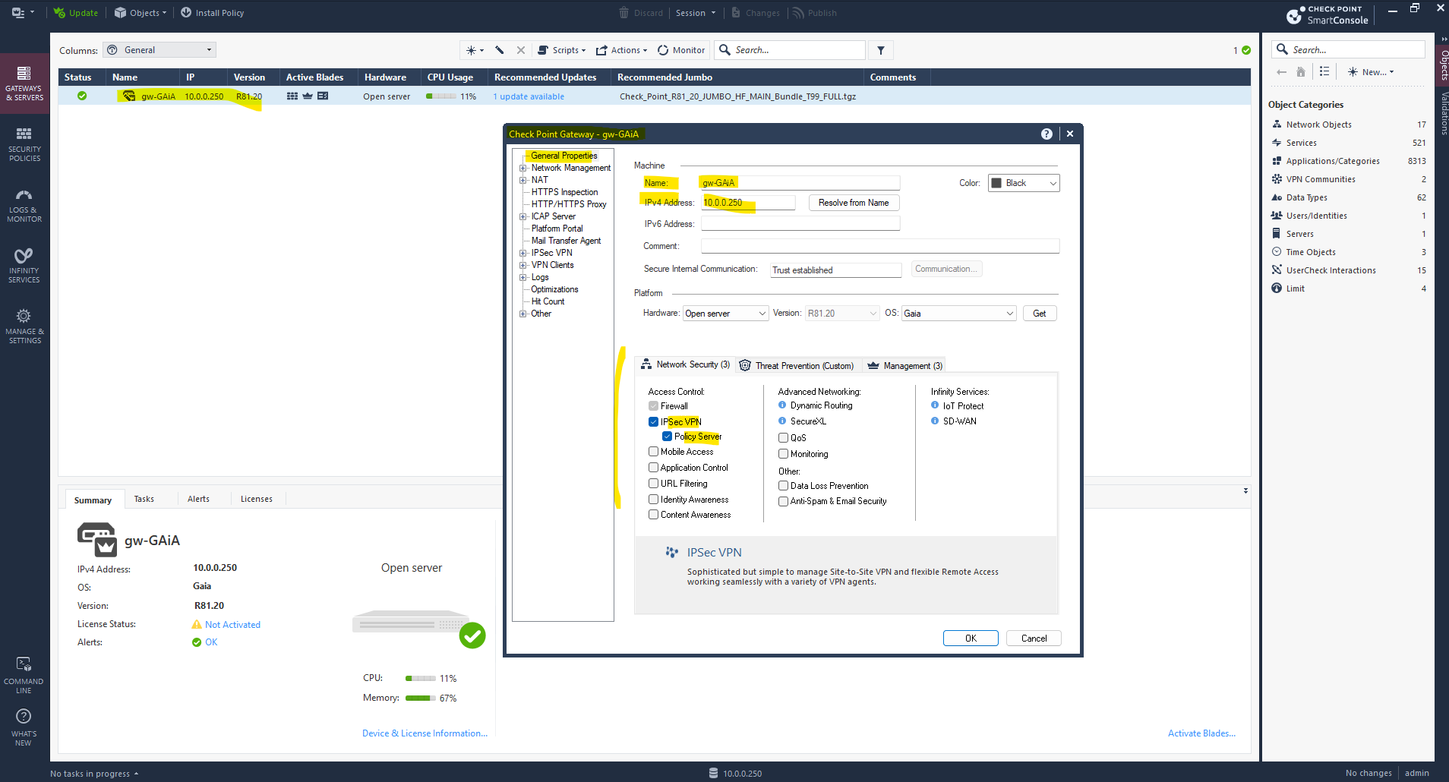Switch to Alerts tab
Viewport: 1449px width, 782px height.
pyautogui.click(x=198, y=499)
